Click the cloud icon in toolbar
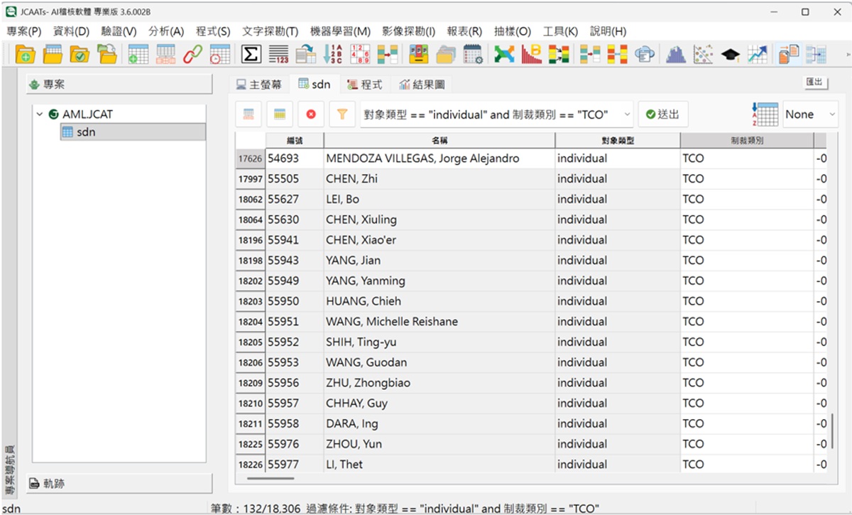Viewport: 852px width, 515px height. tap(645, 55)
